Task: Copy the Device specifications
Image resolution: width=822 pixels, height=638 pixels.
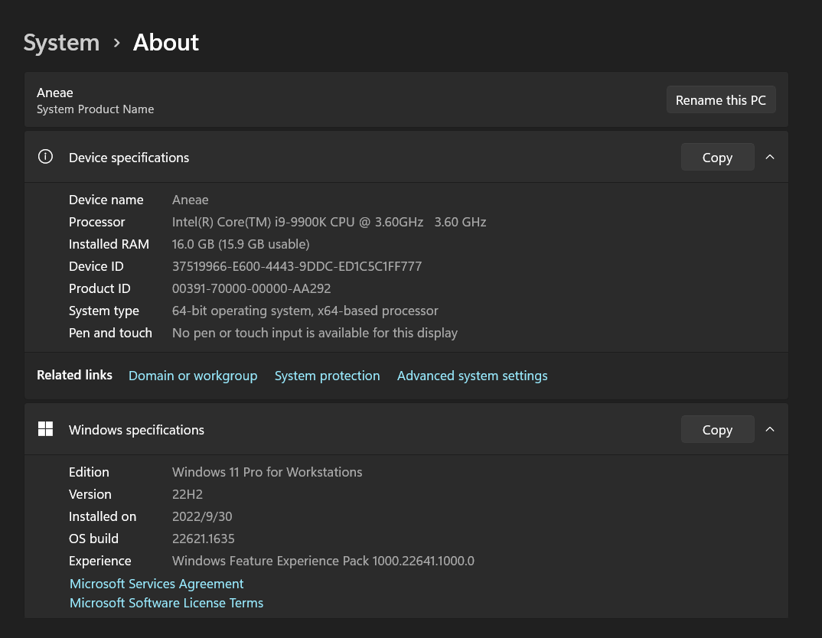Action: point(717,157)
